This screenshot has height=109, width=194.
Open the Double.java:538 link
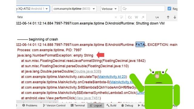87,71
